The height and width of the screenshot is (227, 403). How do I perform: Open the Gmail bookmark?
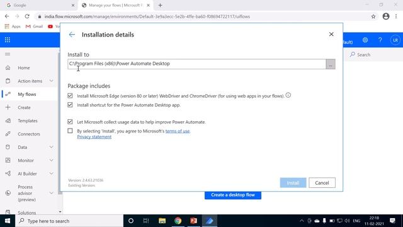[34, 26]
